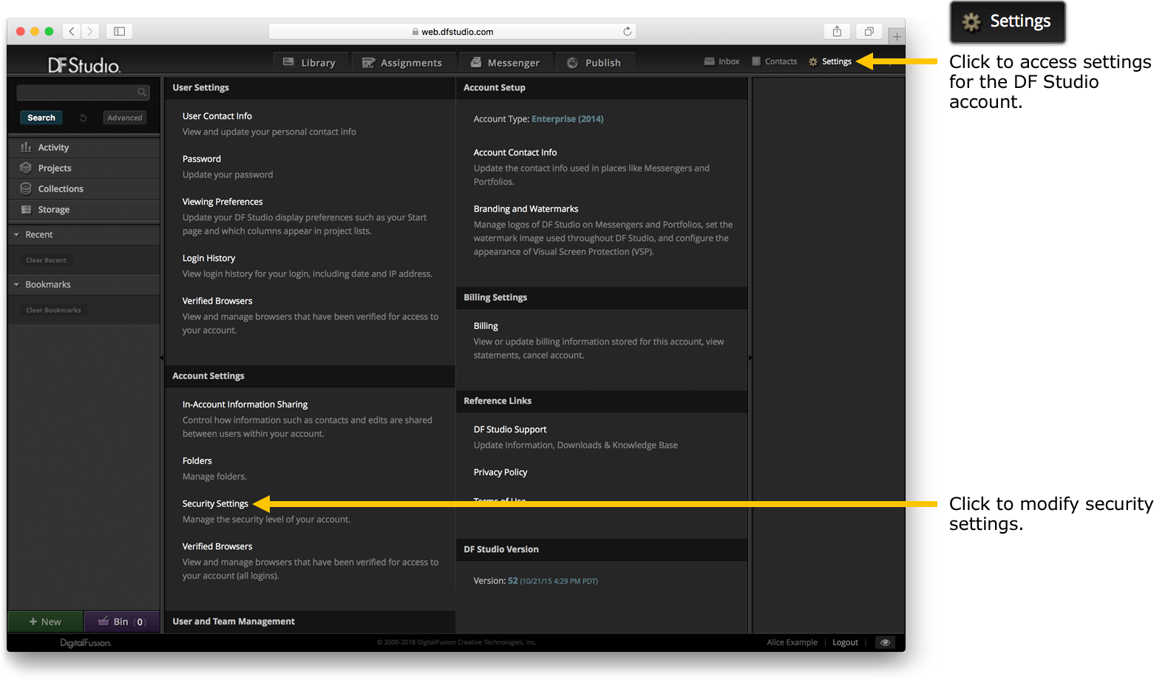Click the Activity bar chart icon
Viewport: 1168px width, 680px height.
26,147
